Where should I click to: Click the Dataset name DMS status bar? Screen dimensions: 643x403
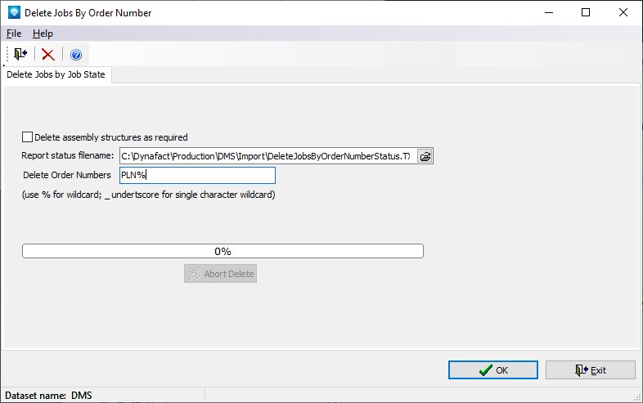tap(49, 396)
